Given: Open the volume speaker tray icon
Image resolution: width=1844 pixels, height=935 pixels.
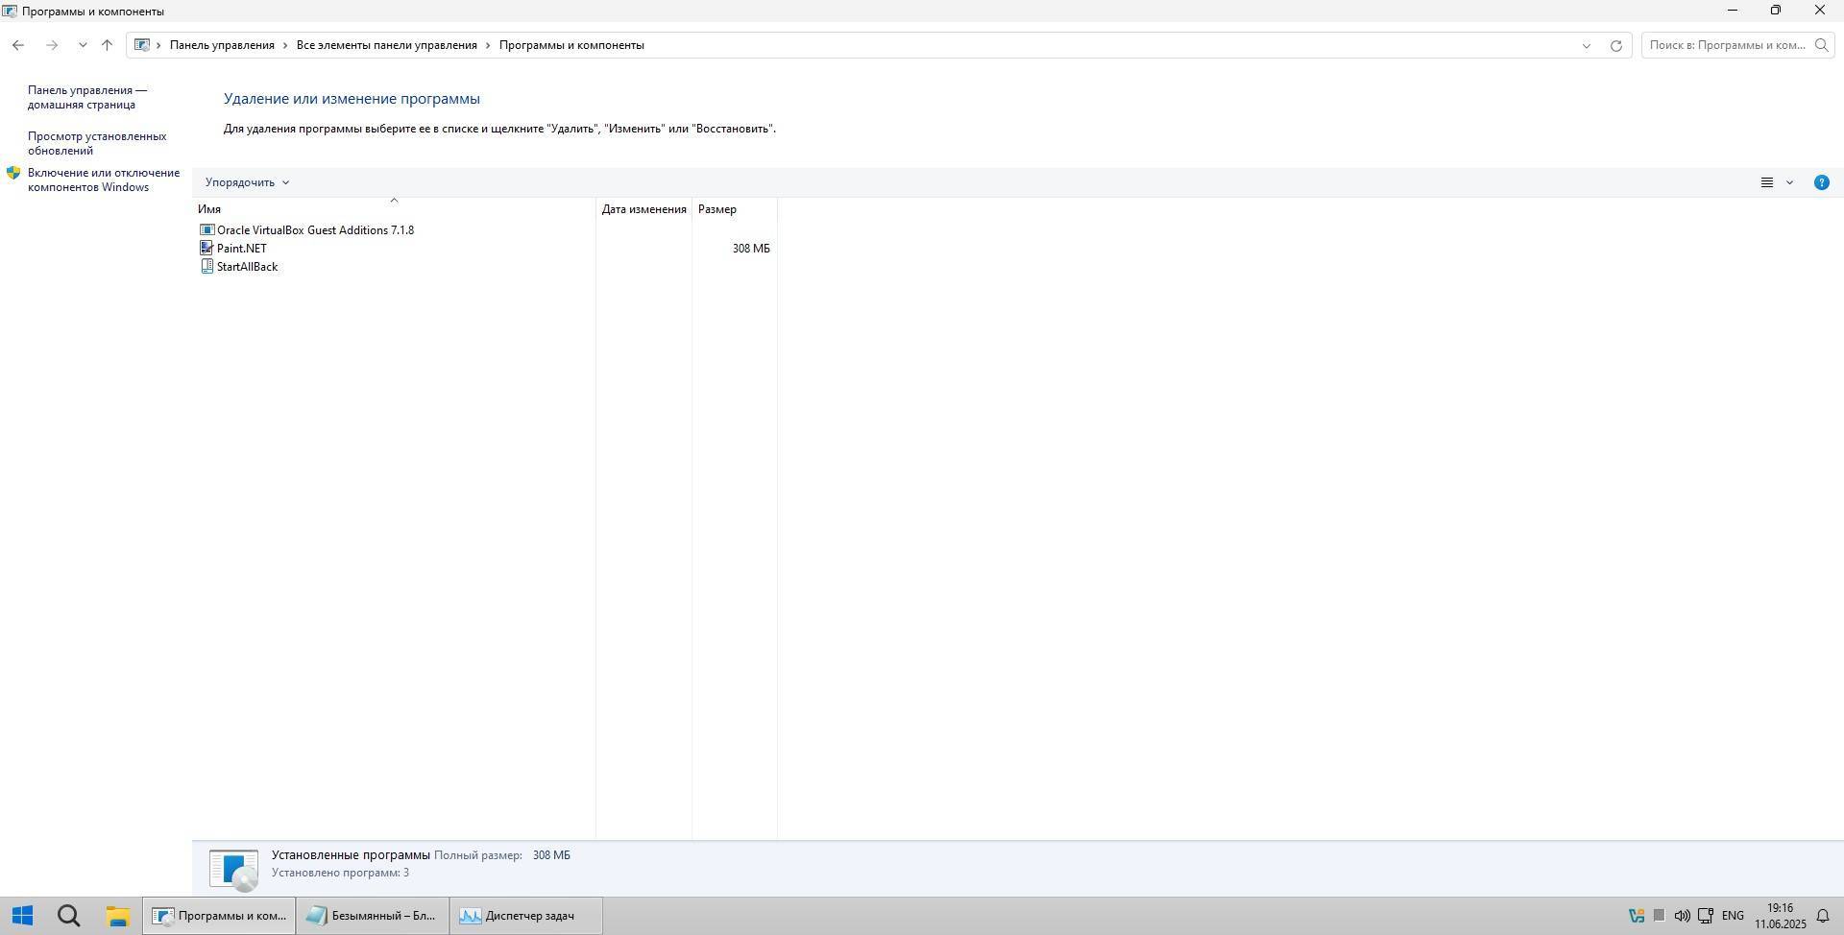Looking at the screenshot, I should click(x=1682, y=916).
